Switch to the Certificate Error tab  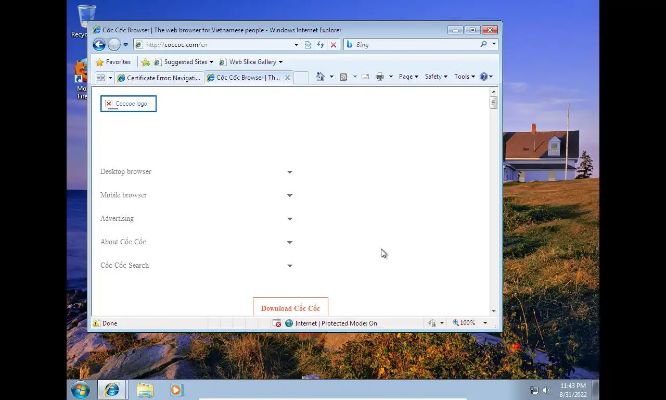tap(159, 78)
